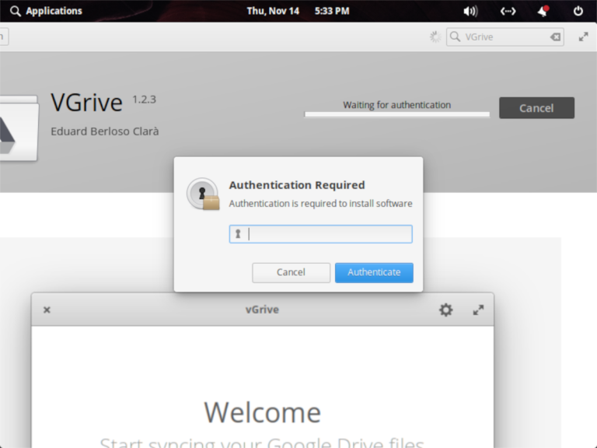This screenshot has height=448, width=597.
Task: Click the VGrive app icon
Action: 19,128
